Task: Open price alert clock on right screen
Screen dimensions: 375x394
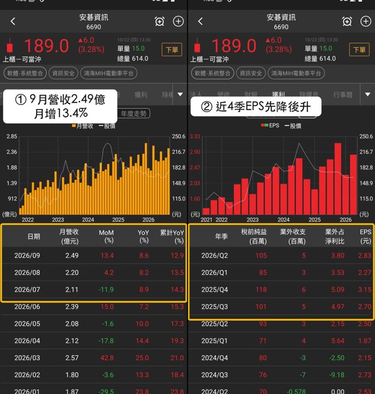Action: coord(347,21)
